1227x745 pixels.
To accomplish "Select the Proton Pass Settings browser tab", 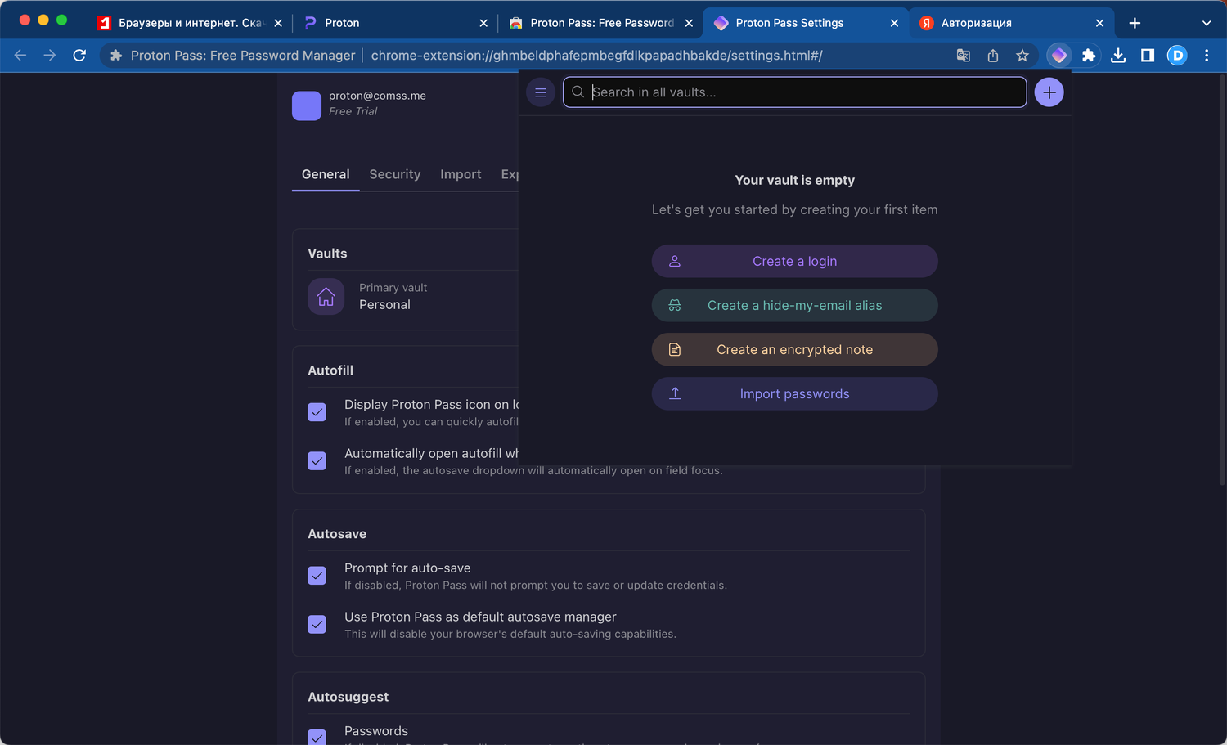I will click(807, 23).
